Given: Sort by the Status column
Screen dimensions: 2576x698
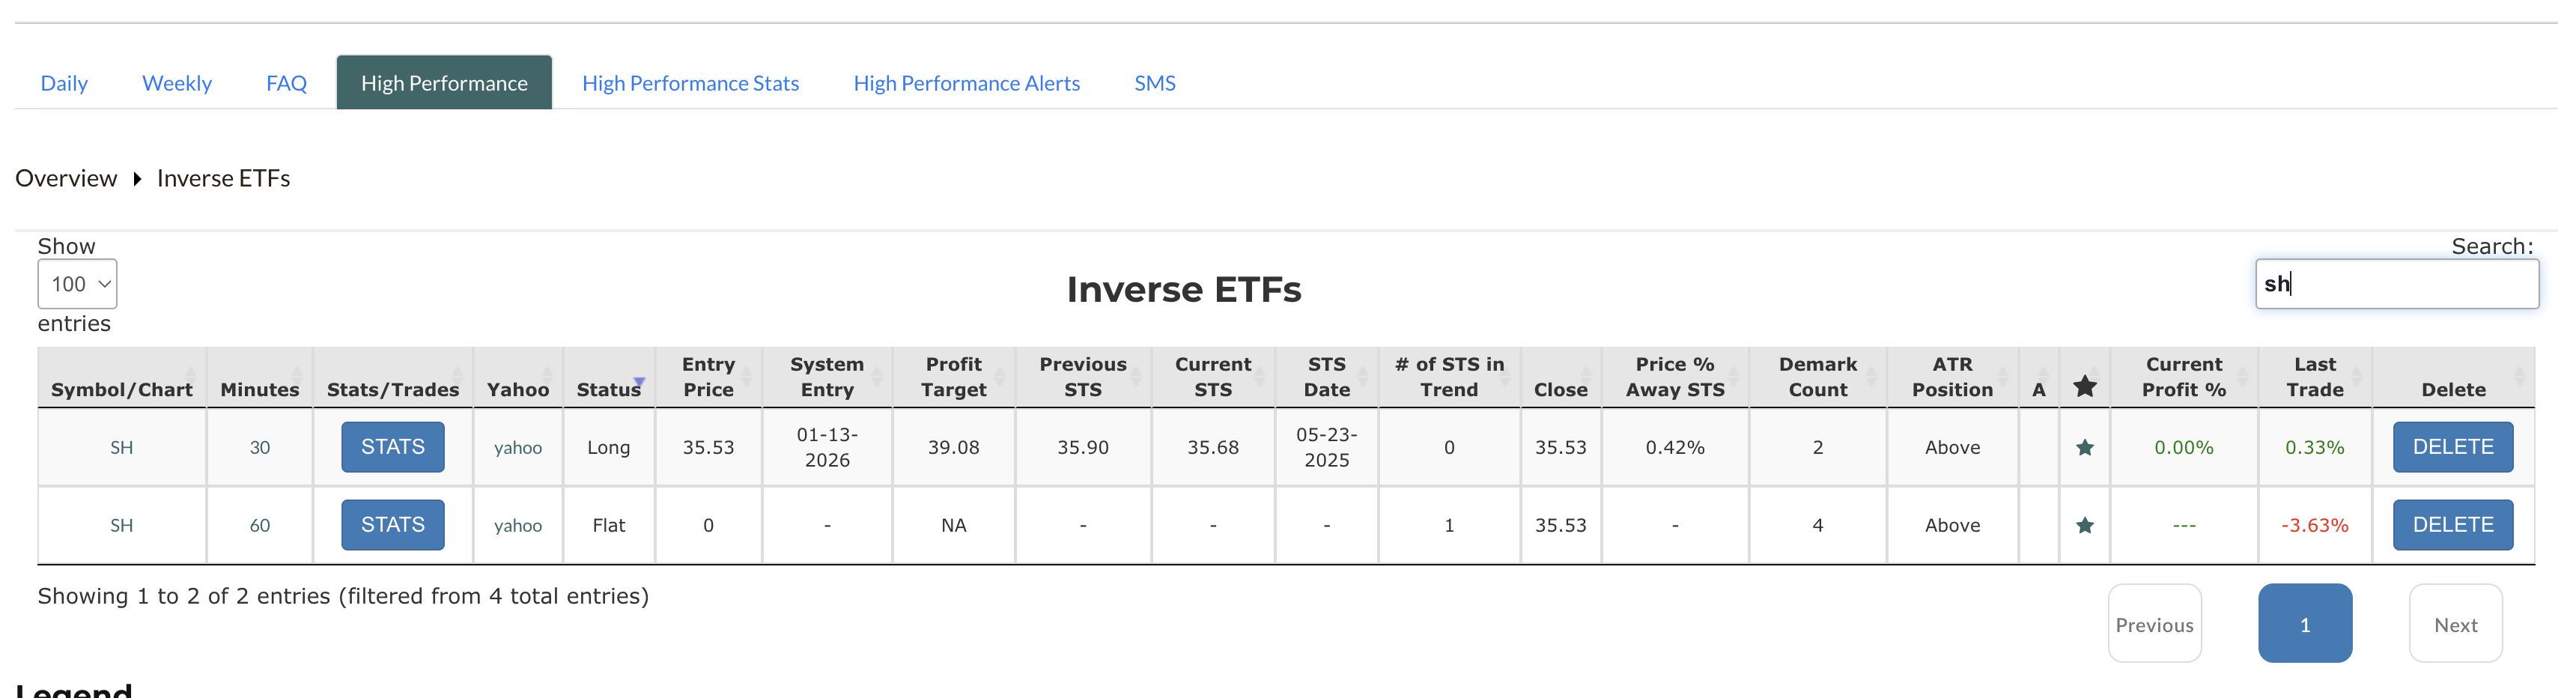Looking at the screenshot, I should pos(608,389).
